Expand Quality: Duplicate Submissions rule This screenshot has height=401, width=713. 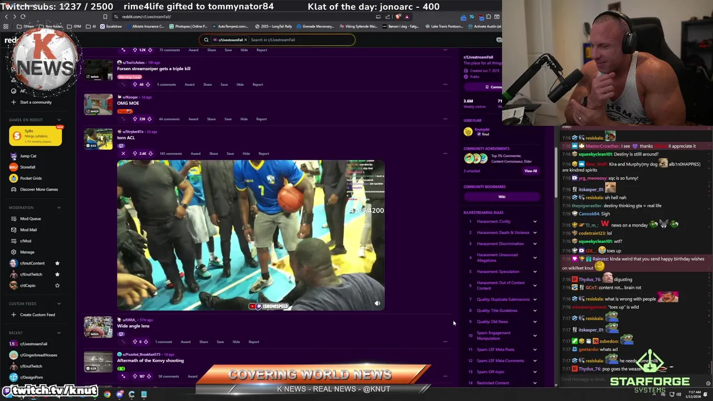pyautogui.click(x=535, y=299)
